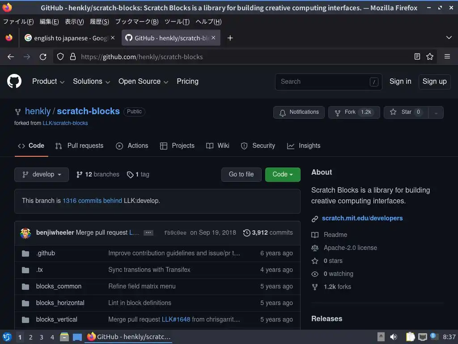
Task: Open the green Code dropdown
Action: click(283, 174)
